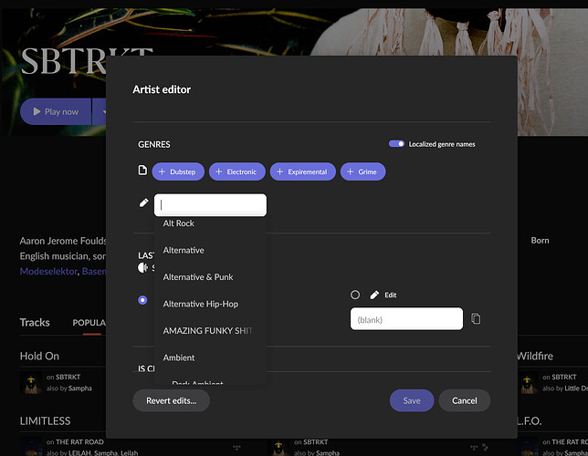
Task: Click the plus icon on Expirememtal tag
Action: [x=279, y=171]
